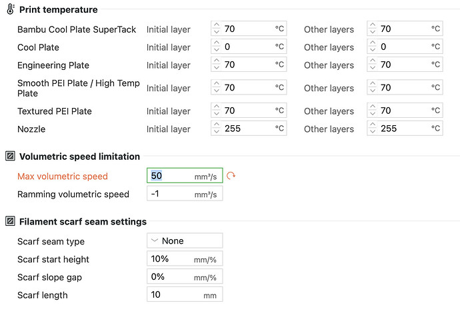The image size is (460, 327).
Task: Click the Scarf slope gap label
Action: coord(49,277)
